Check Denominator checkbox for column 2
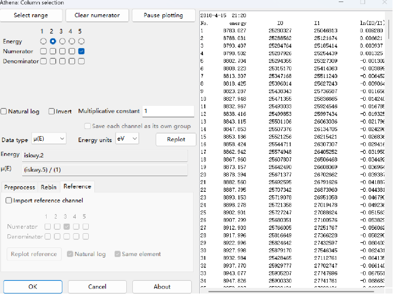This screenshot has height=294, width=393. tap(53, 61)
